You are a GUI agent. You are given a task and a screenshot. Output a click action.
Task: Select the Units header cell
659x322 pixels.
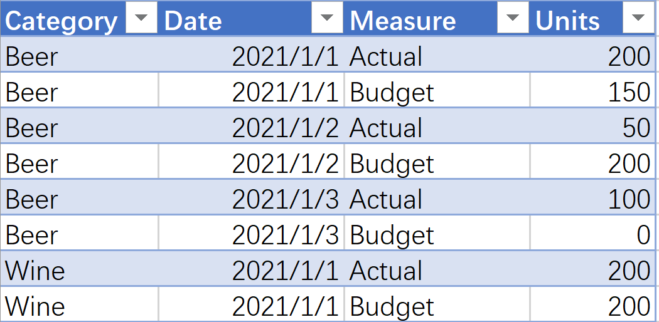pyautogui.click(x=592, y=18)
